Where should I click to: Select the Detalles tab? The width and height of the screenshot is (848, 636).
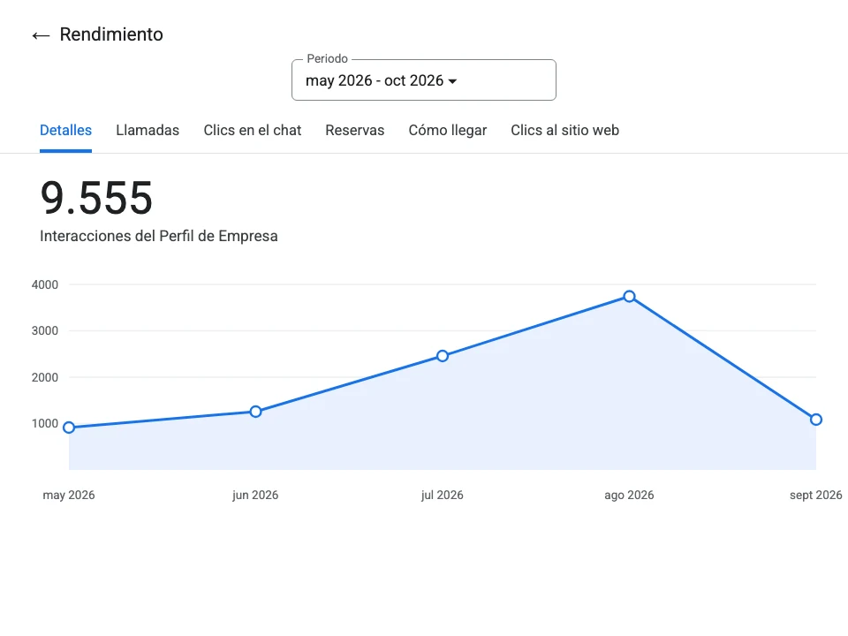click(65, 131)
